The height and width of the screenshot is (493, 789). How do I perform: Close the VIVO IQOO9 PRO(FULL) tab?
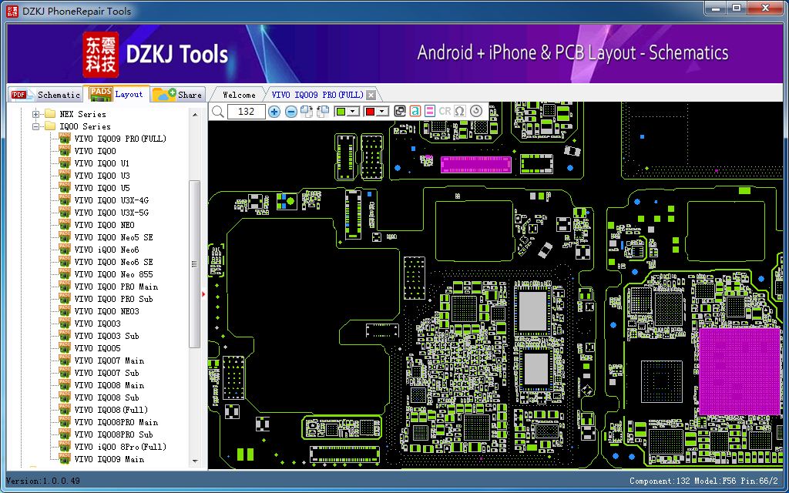click(371, 95)
